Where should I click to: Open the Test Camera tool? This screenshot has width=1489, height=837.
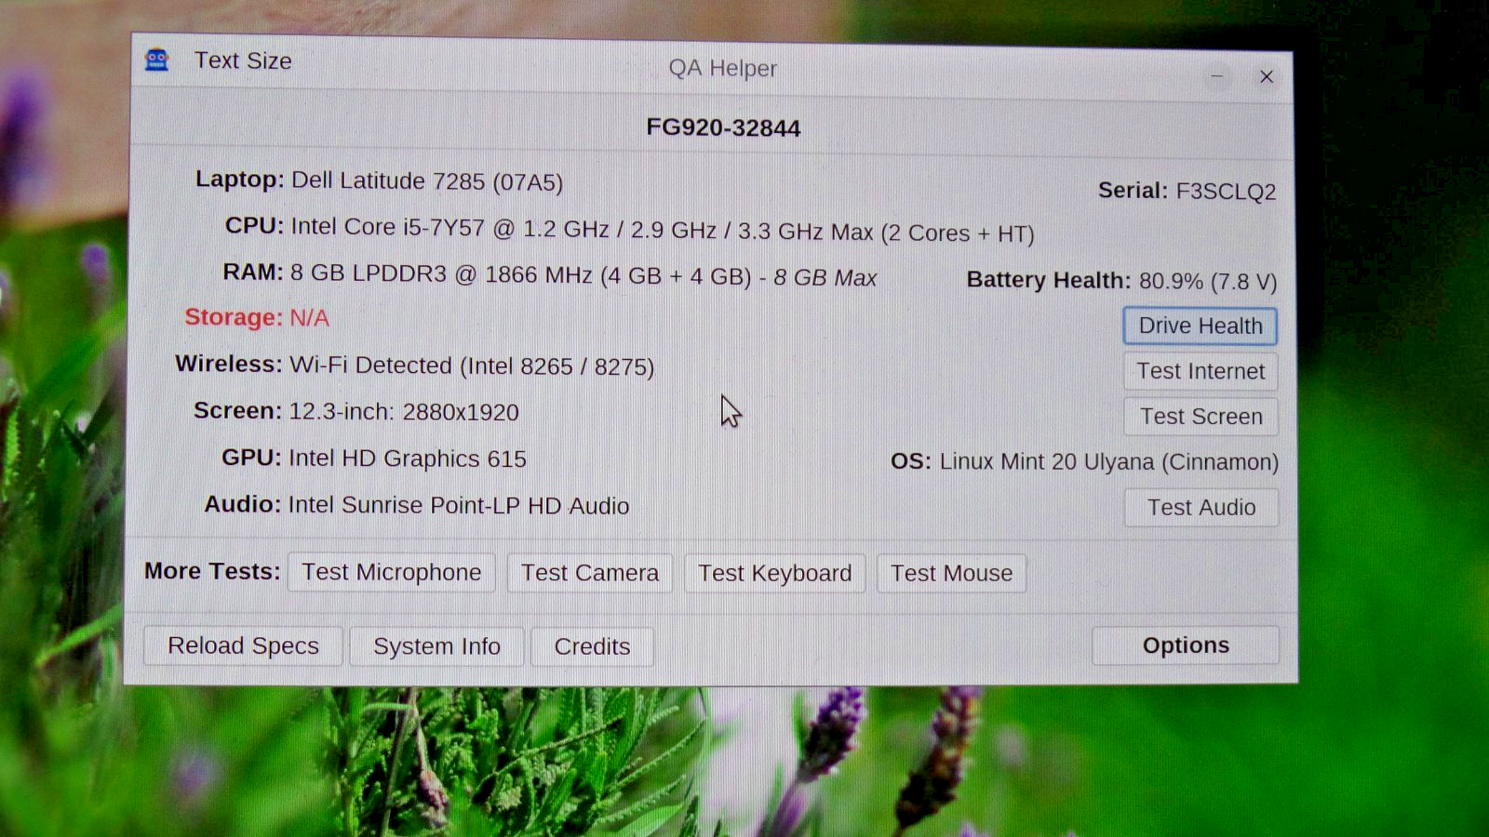pyautogui.click(x=589, y=573)
